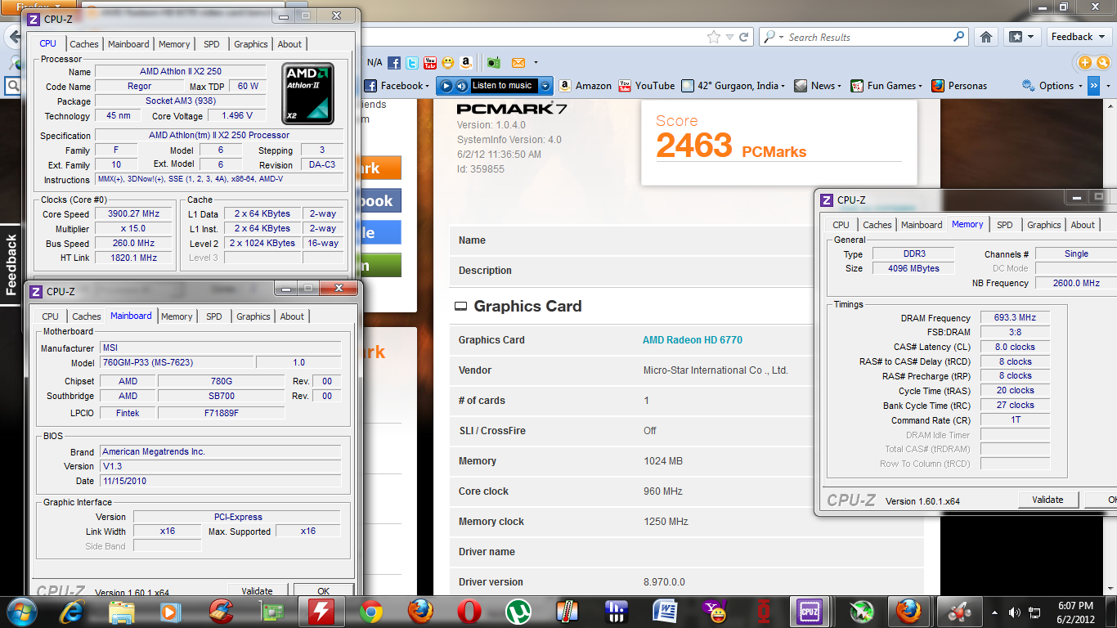Image resolution: width=1117 pixels, height=628 pixels.
Task: Open Microsoft Word from the taskbar
Action: click(x=666, y=611)
